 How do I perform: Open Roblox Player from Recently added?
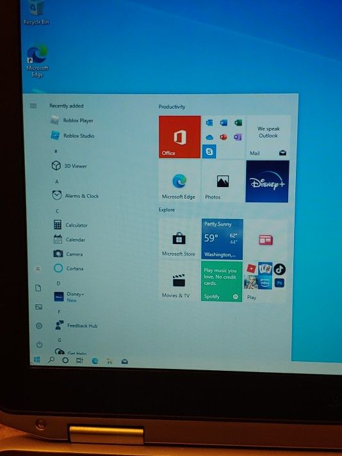72,120
